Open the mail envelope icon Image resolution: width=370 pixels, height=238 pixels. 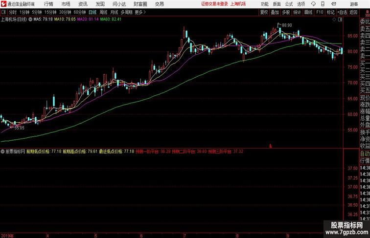(x=334, y=4)
